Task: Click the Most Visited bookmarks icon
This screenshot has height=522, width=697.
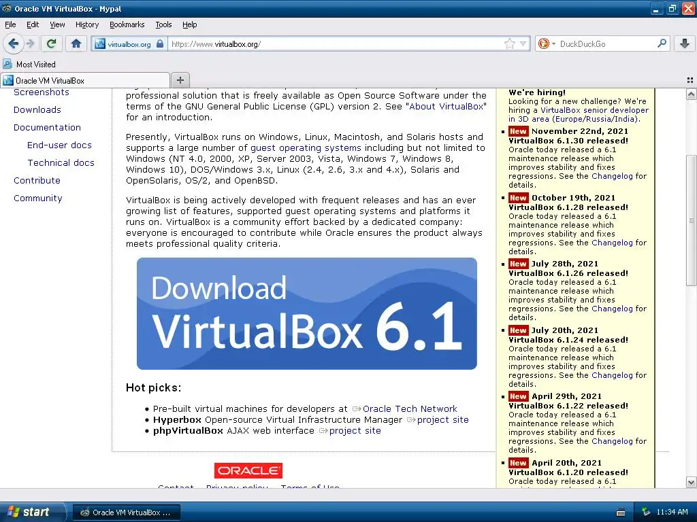Action: pyautogui.click(x=7, y=64)
